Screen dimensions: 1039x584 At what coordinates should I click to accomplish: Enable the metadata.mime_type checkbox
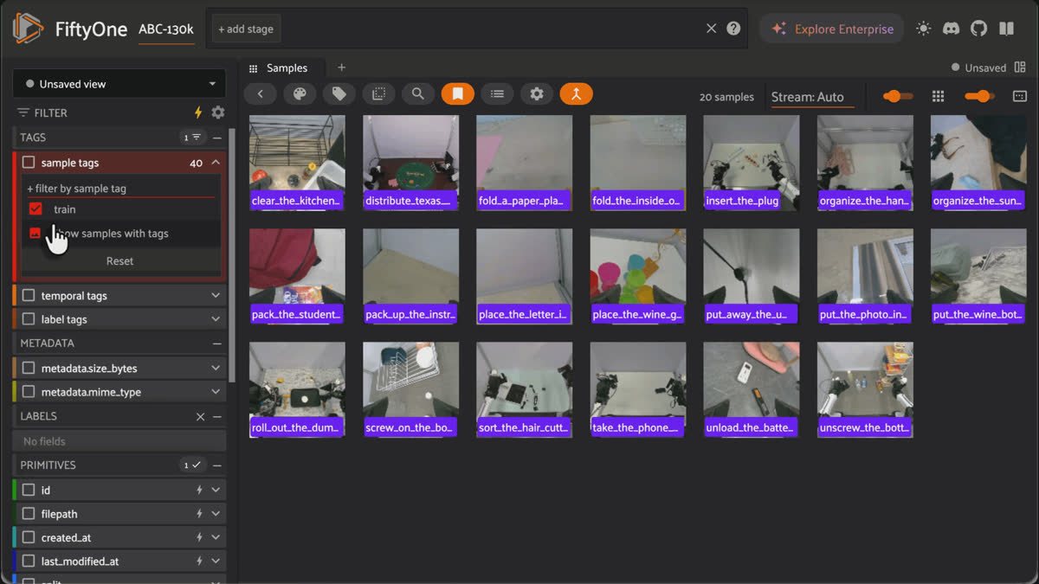[29, 392]
